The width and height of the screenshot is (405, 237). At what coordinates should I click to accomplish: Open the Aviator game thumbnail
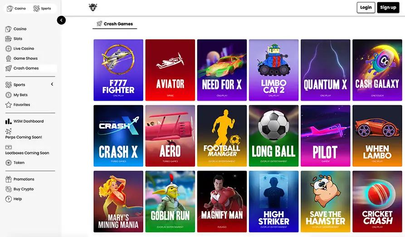(170, 70)
